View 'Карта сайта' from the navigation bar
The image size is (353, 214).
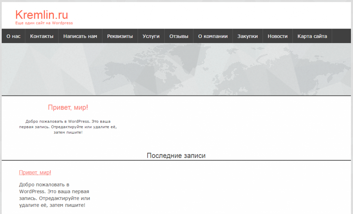pos(312,36)
